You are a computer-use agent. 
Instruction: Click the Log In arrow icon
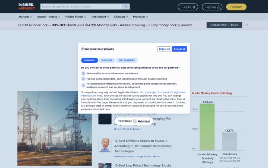(193, 7)
